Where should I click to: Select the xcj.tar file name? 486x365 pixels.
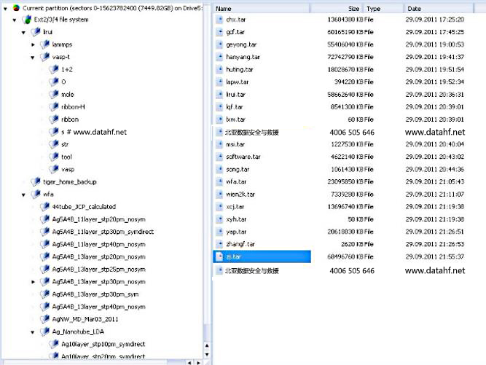tap(235, 207)
